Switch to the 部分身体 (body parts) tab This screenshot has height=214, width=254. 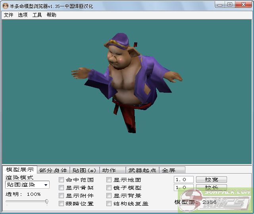coord(53,170)
